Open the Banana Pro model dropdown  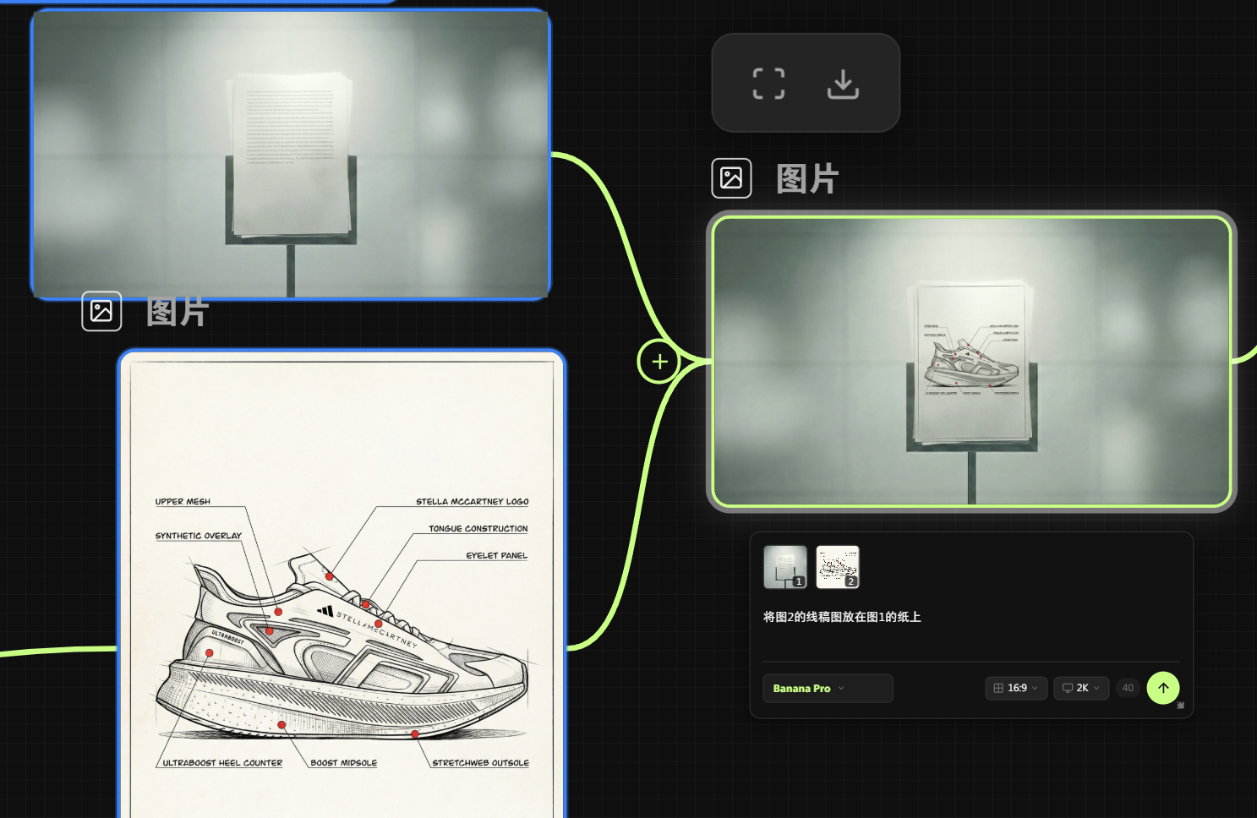[827, 688]
